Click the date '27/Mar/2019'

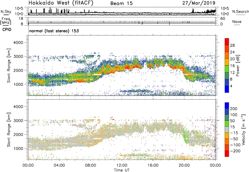pyautogui.click(x=199, y=3)
